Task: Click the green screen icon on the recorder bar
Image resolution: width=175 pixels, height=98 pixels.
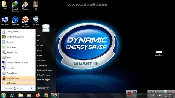Action: pos(165,91)
